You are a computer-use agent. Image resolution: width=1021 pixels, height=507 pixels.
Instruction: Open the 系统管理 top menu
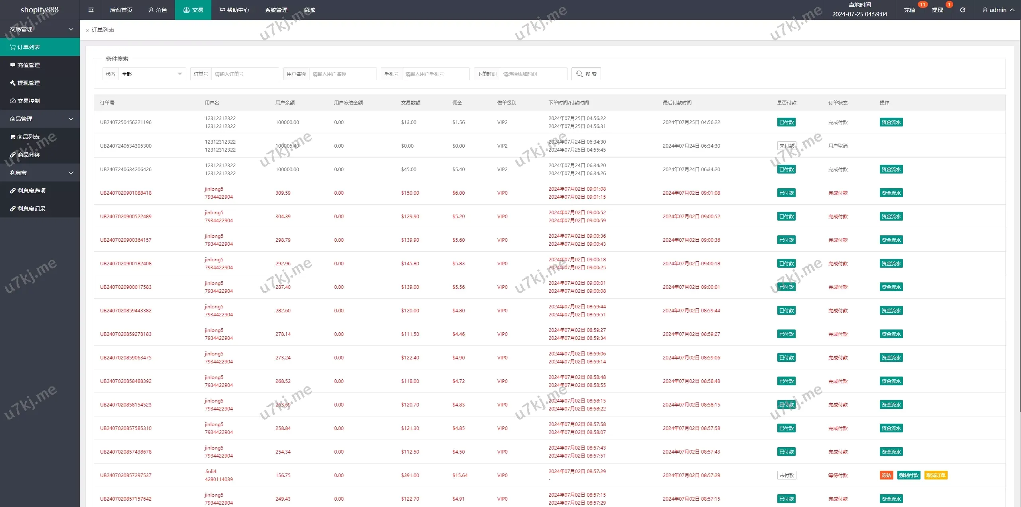(276, 10)
